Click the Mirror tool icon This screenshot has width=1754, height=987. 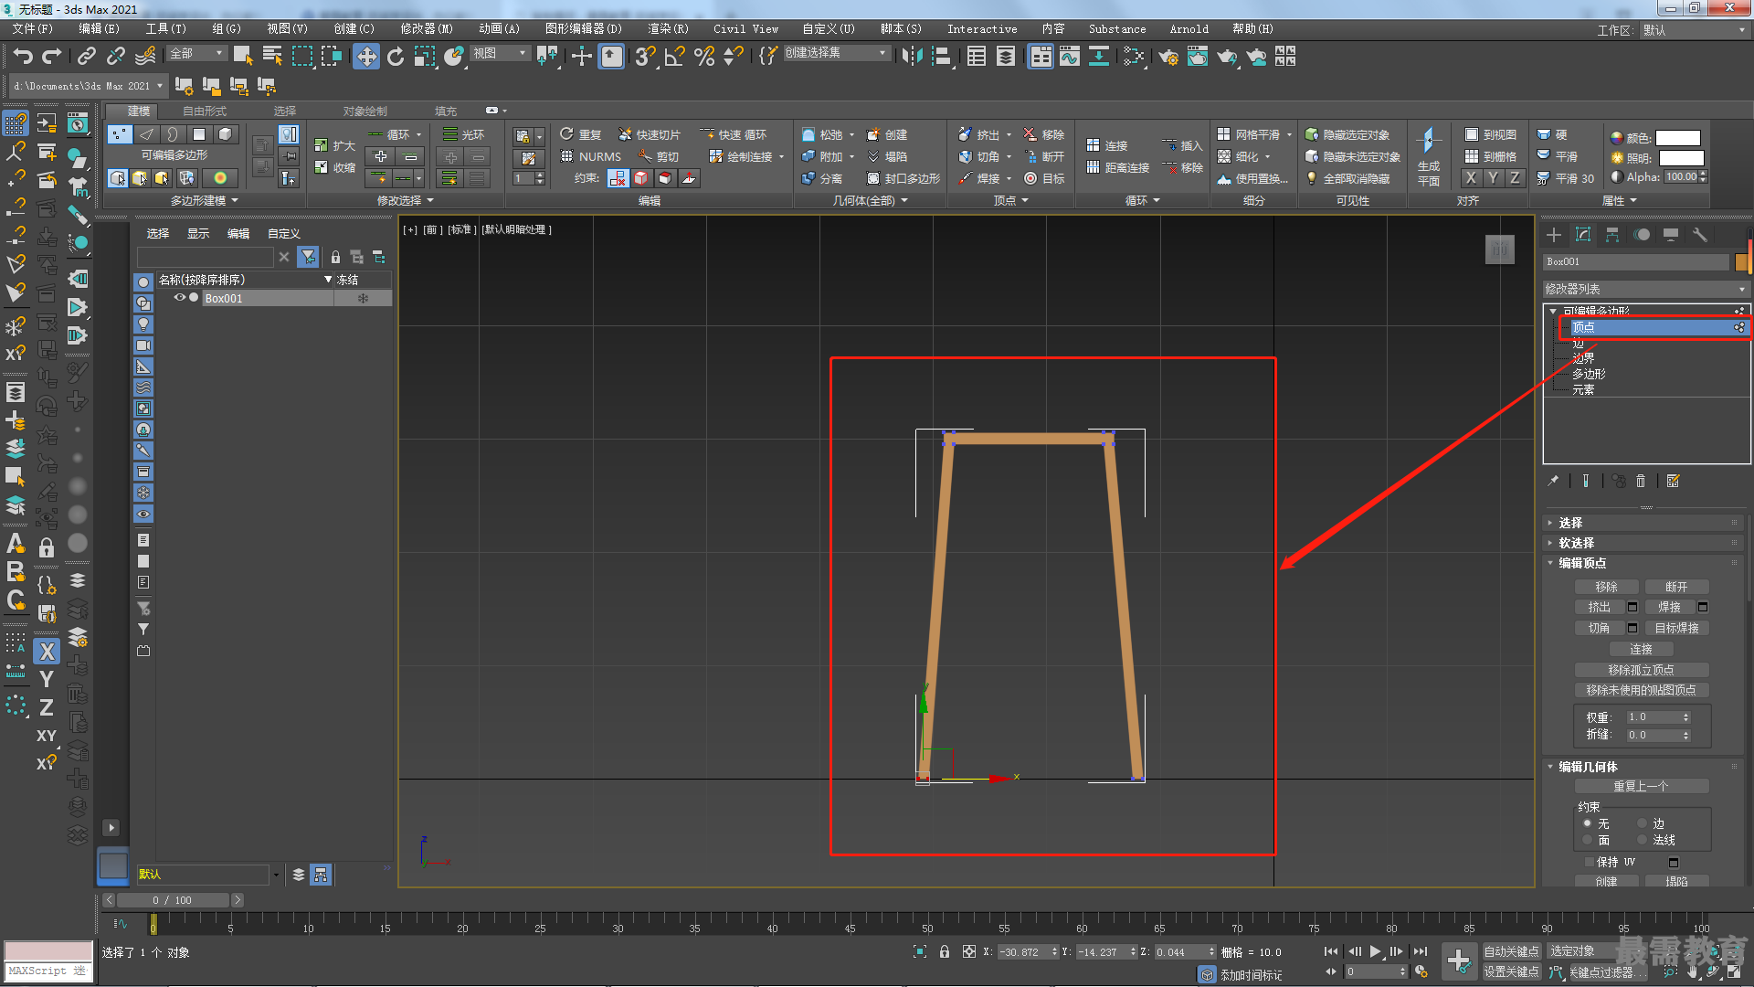coord(912,57)
